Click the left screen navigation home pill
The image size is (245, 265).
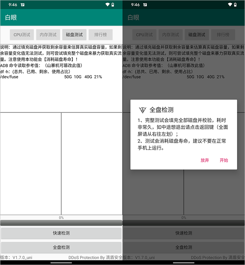(x=61, y=263)
